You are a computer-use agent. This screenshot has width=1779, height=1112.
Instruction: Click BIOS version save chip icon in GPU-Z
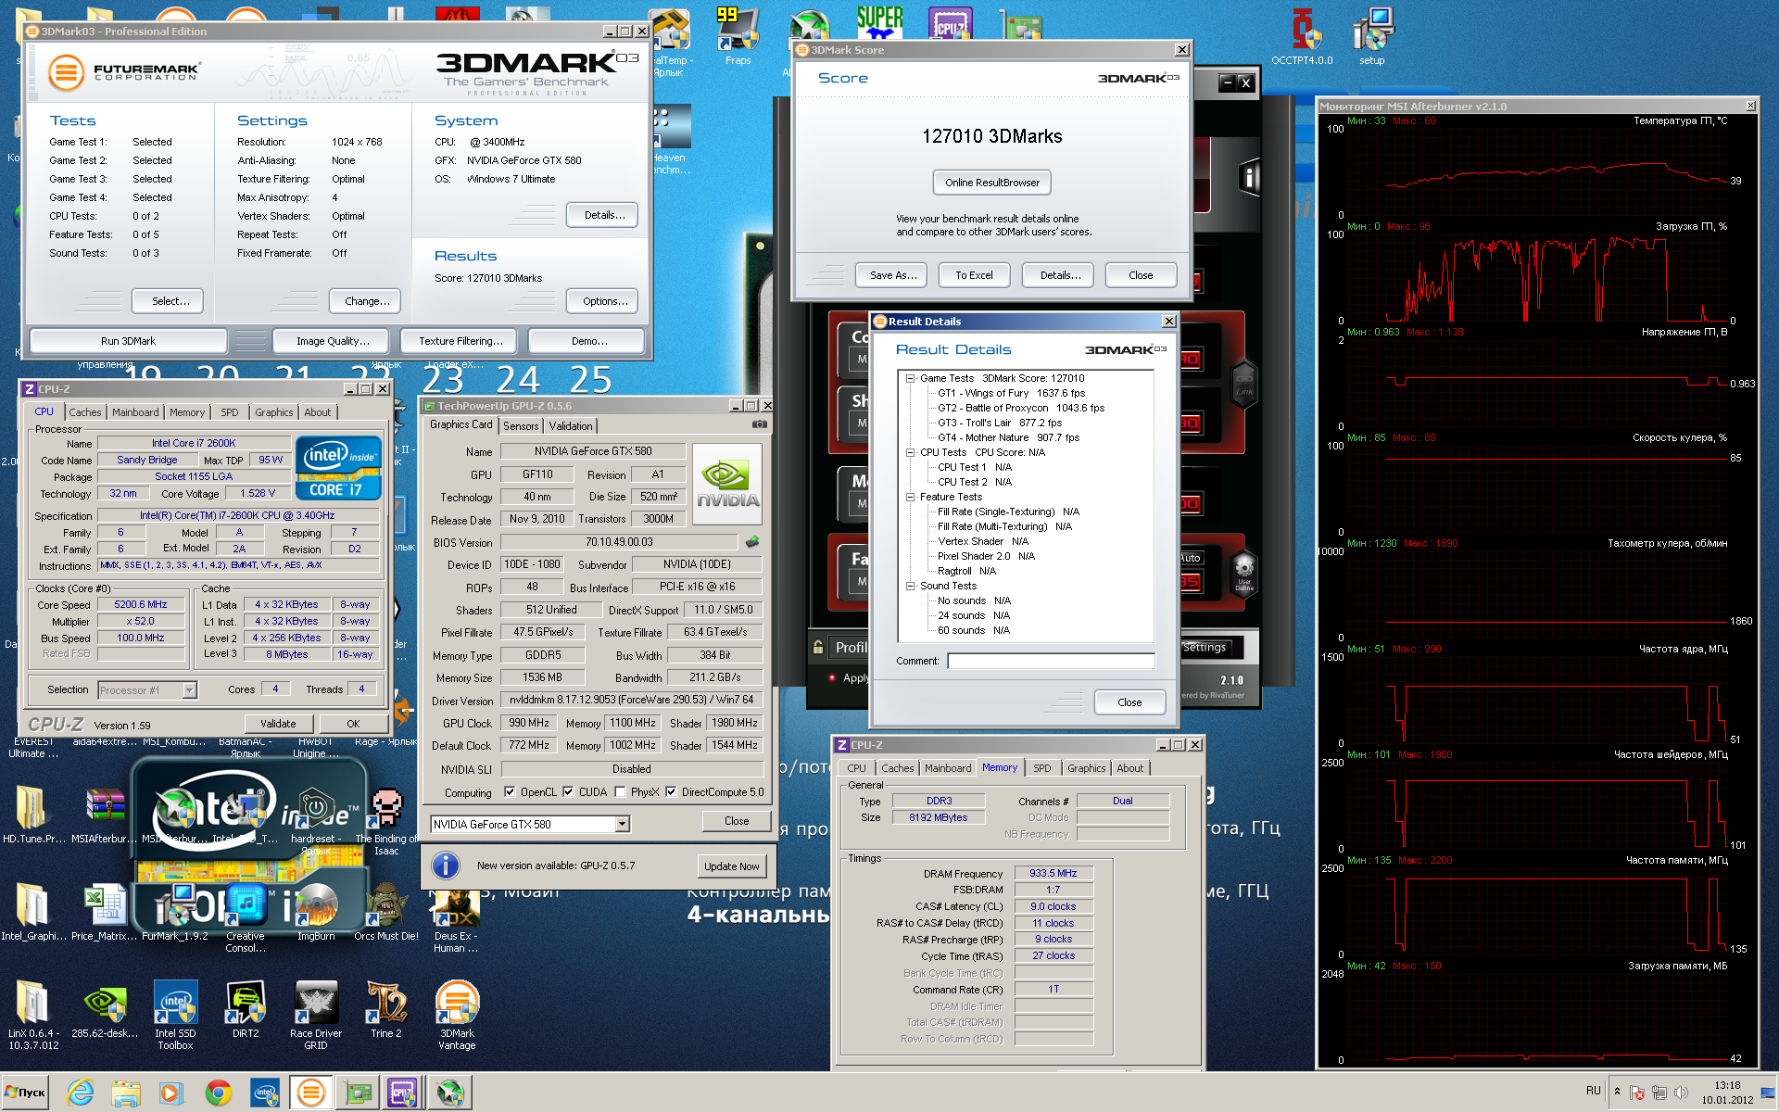[752, 541]
